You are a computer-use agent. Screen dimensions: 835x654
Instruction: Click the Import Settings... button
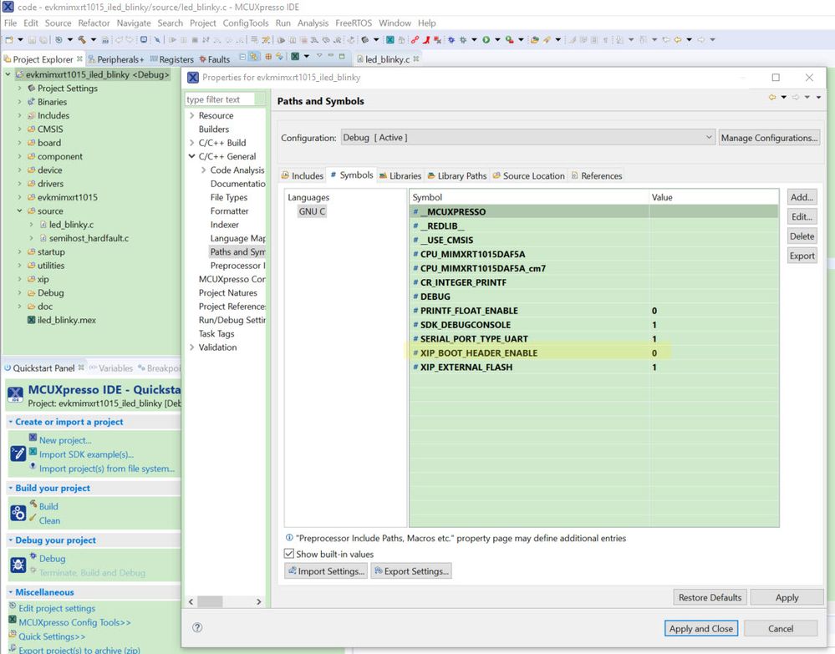[x=326, y=571]
